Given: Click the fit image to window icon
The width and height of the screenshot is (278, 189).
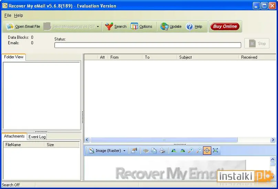Looking at the screenshot, I should (x=215, y=151).
